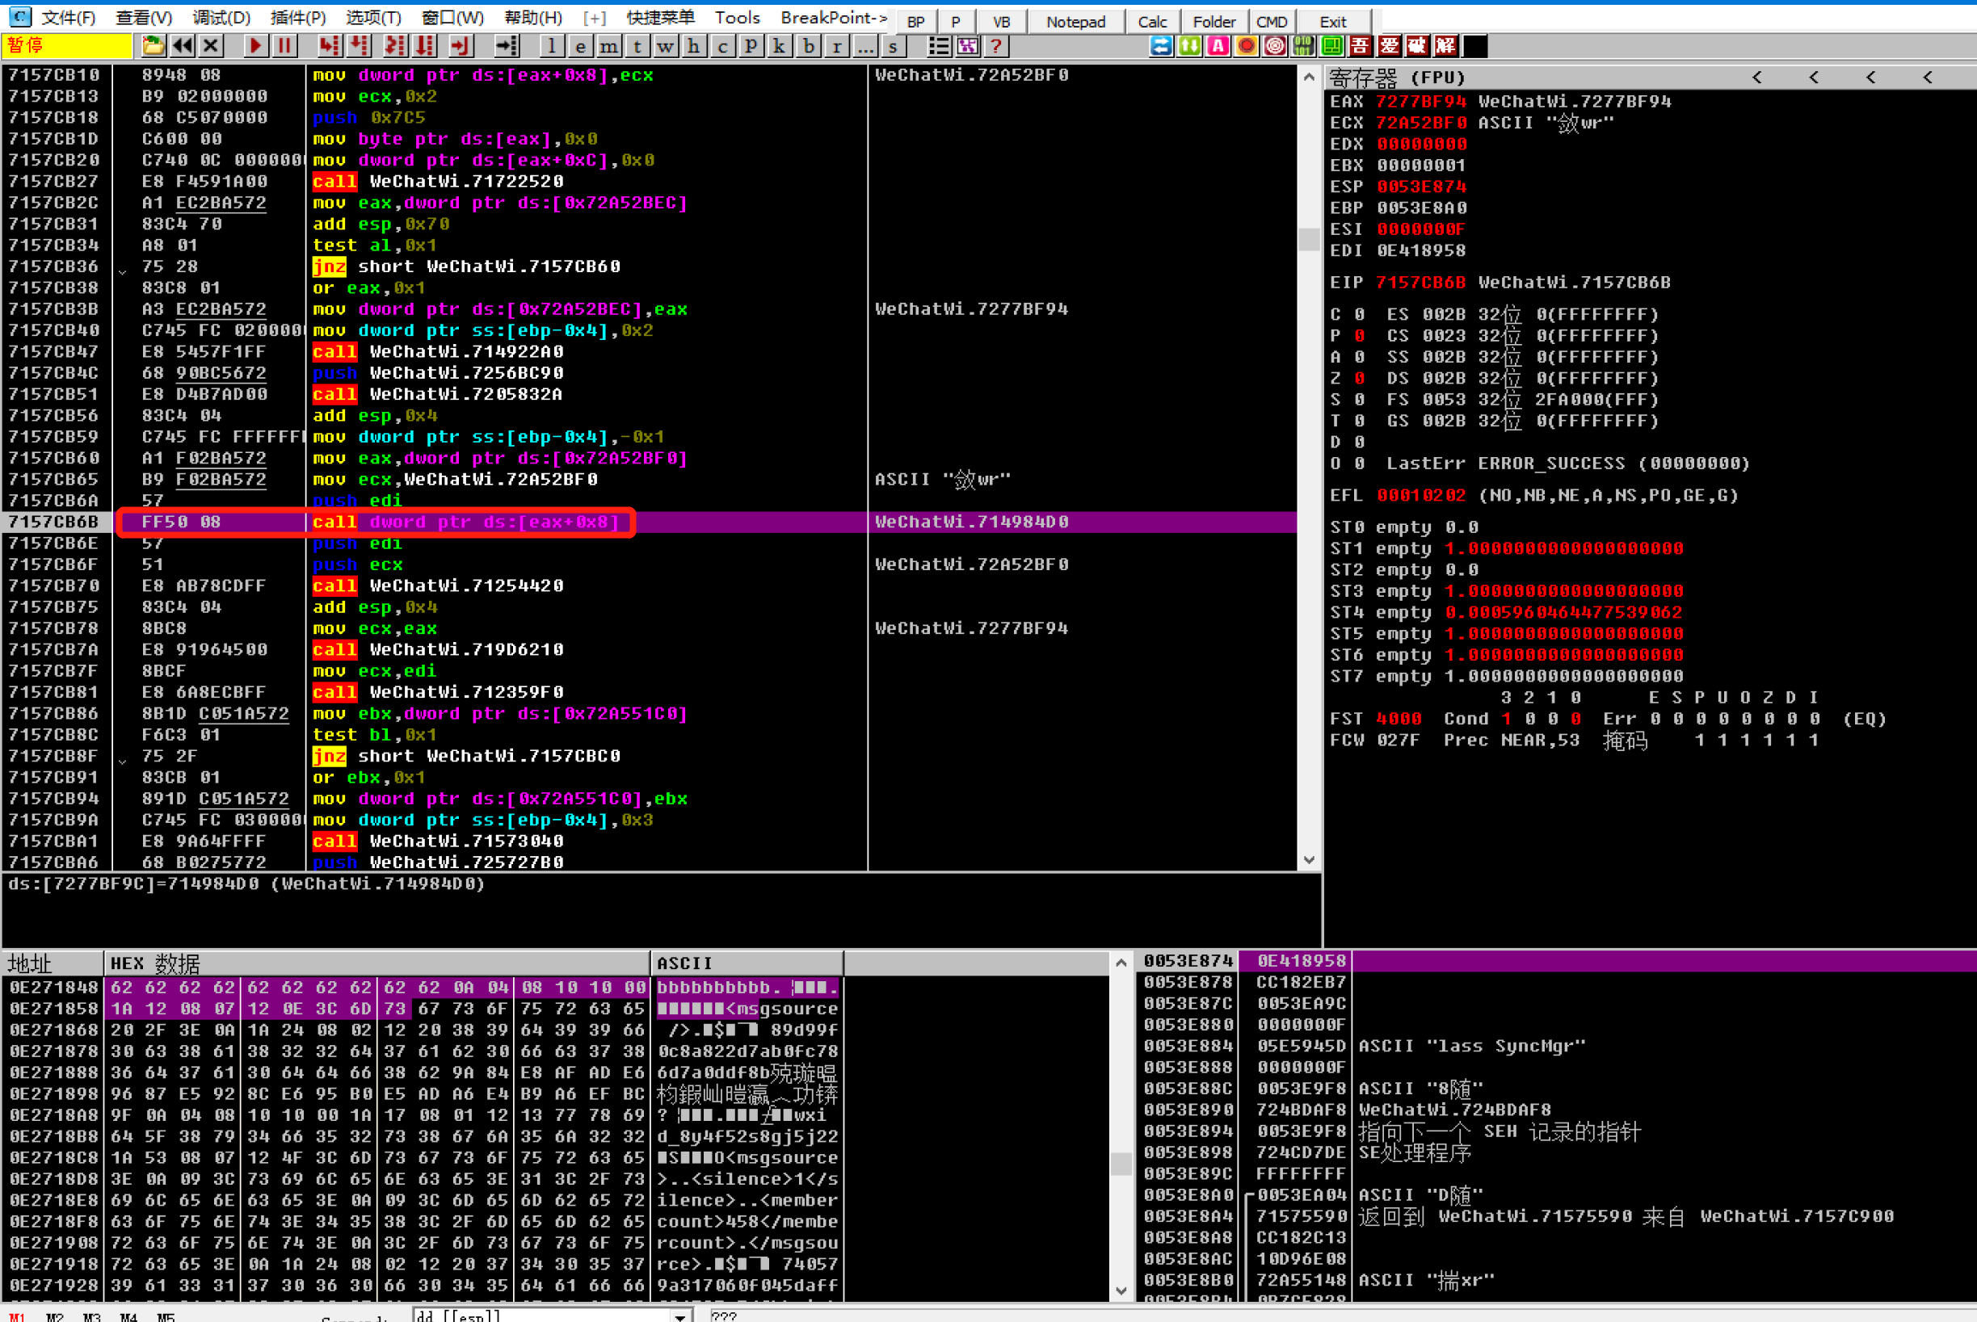Click the hex dump scrollbar up arrow
The image size is (1977, 1322).
coord(1120,962)
